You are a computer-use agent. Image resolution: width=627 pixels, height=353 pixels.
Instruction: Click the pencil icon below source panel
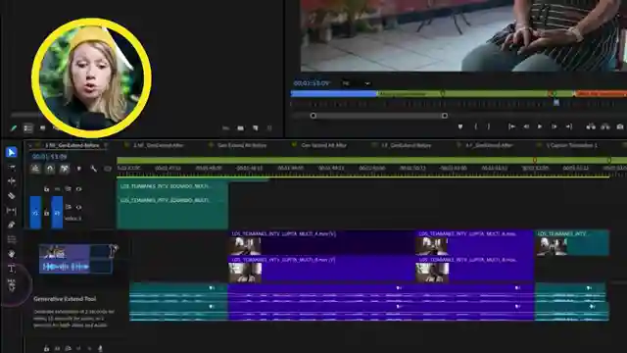point(14,128)
